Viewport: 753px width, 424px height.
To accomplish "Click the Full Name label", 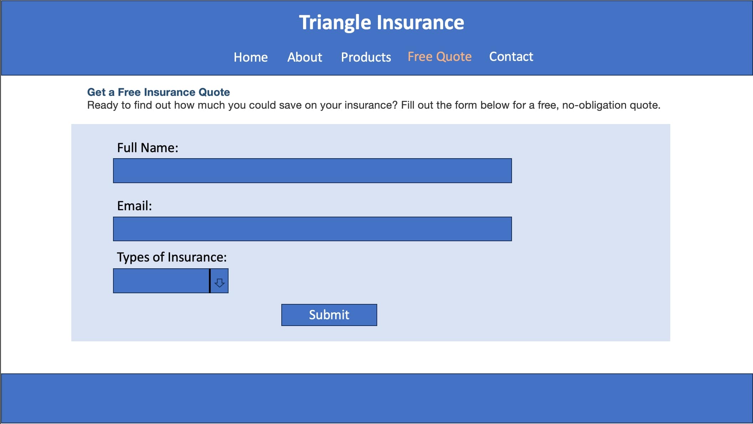I will click(148, 147).
